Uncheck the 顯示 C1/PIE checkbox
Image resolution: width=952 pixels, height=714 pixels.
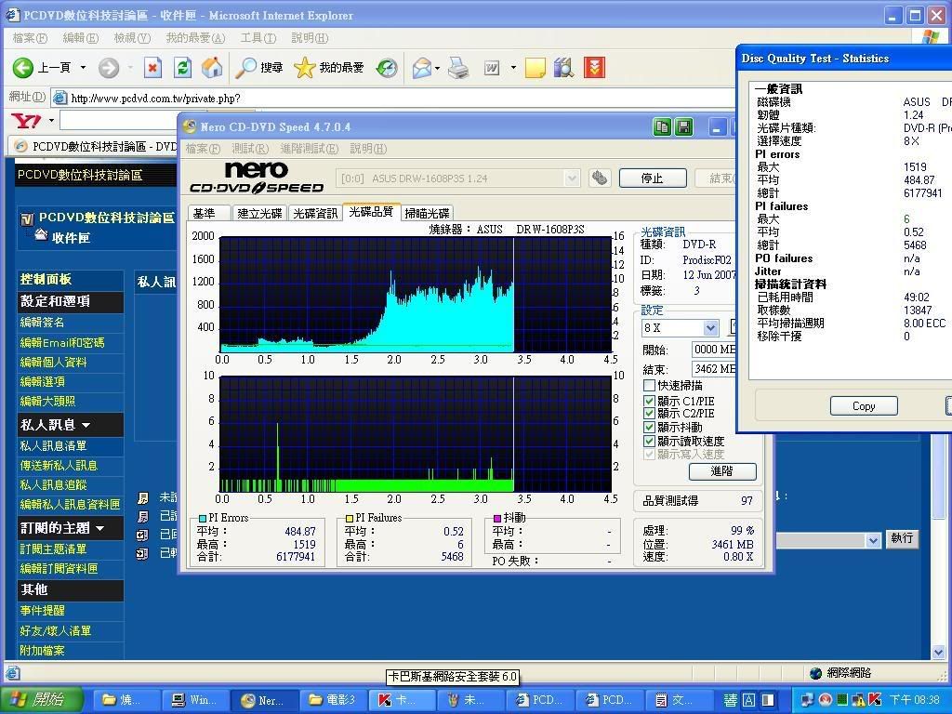(x=650, y=401)
